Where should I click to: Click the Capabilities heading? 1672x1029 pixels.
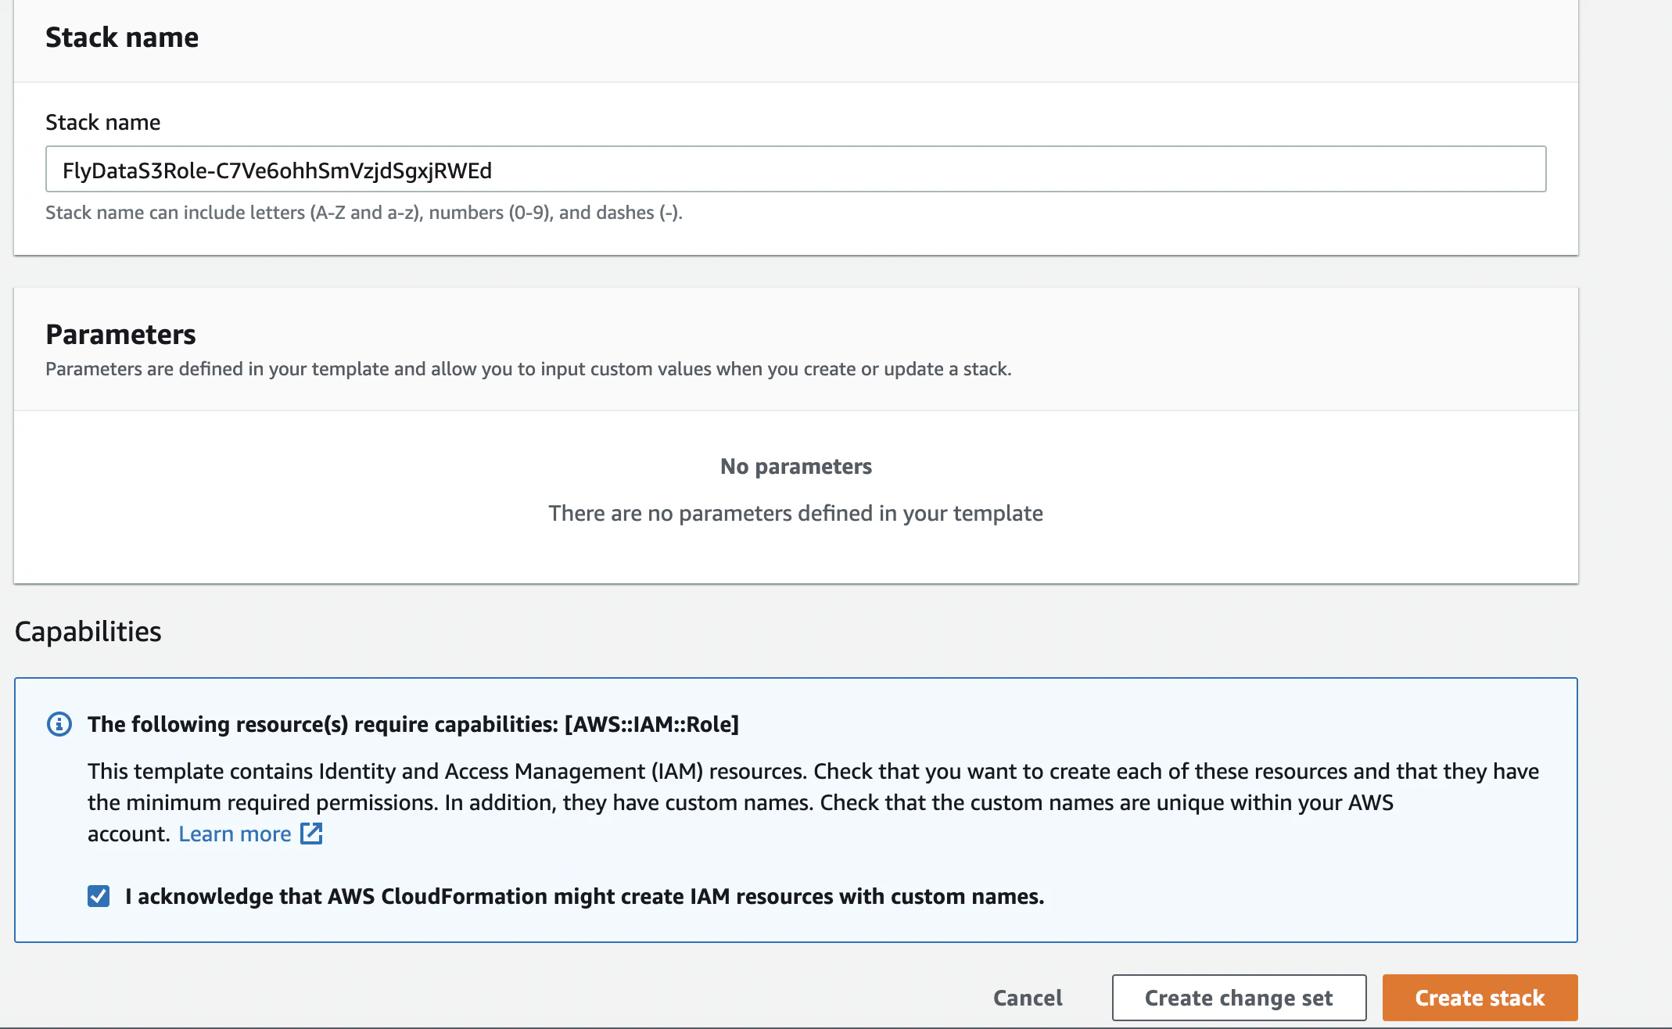[88, 631]
